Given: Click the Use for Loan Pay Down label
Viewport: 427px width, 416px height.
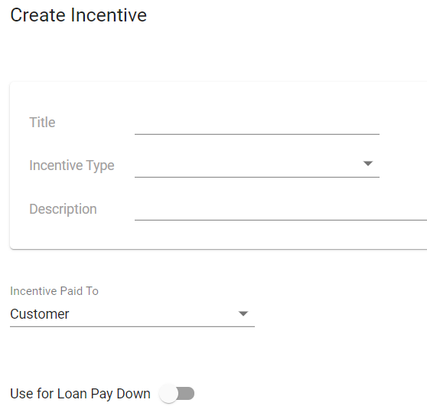Looking at the screenshot, I should [x=80, y=394].
